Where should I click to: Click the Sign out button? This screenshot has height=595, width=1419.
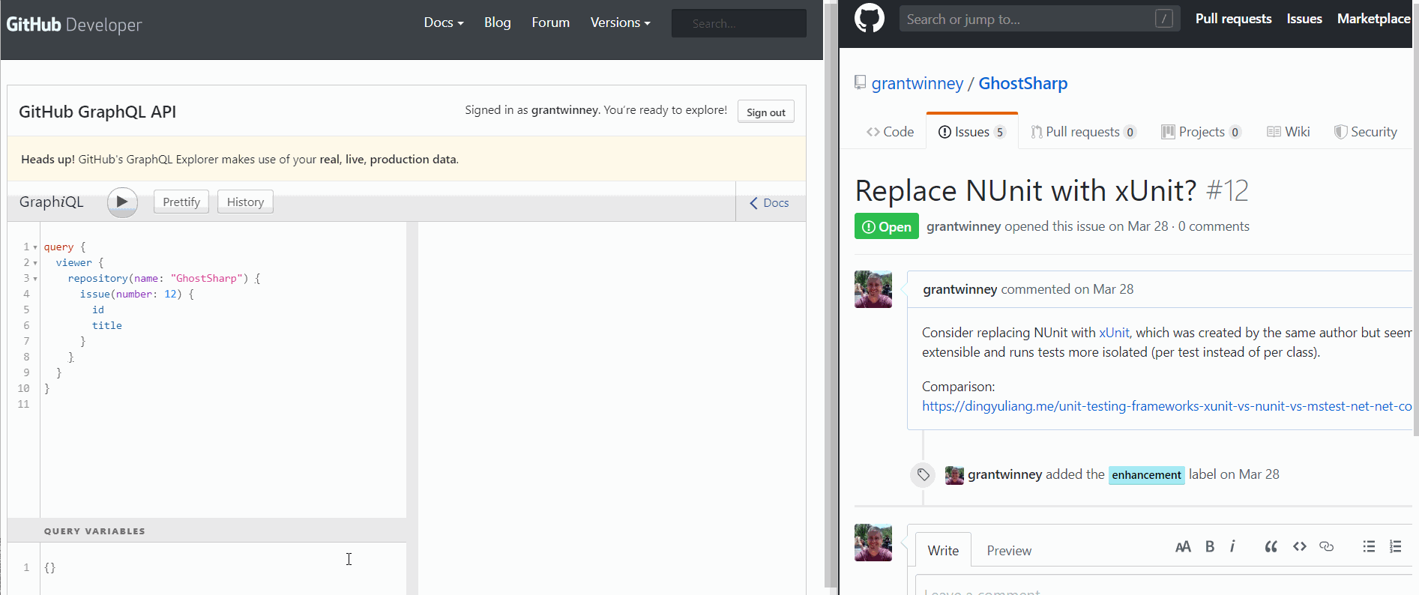765,112
